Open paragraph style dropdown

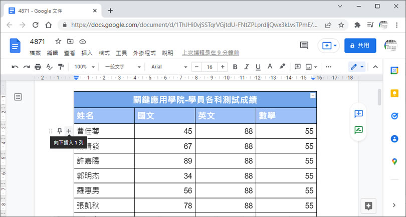point(123,67)
